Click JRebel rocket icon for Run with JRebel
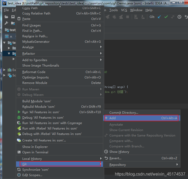 (x=19, y=128)
